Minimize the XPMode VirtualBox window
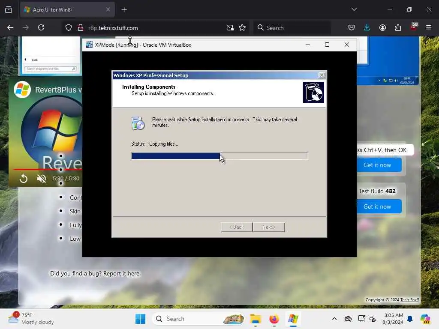439x329 pixels. pyautogui.click(x=308, y=45)
